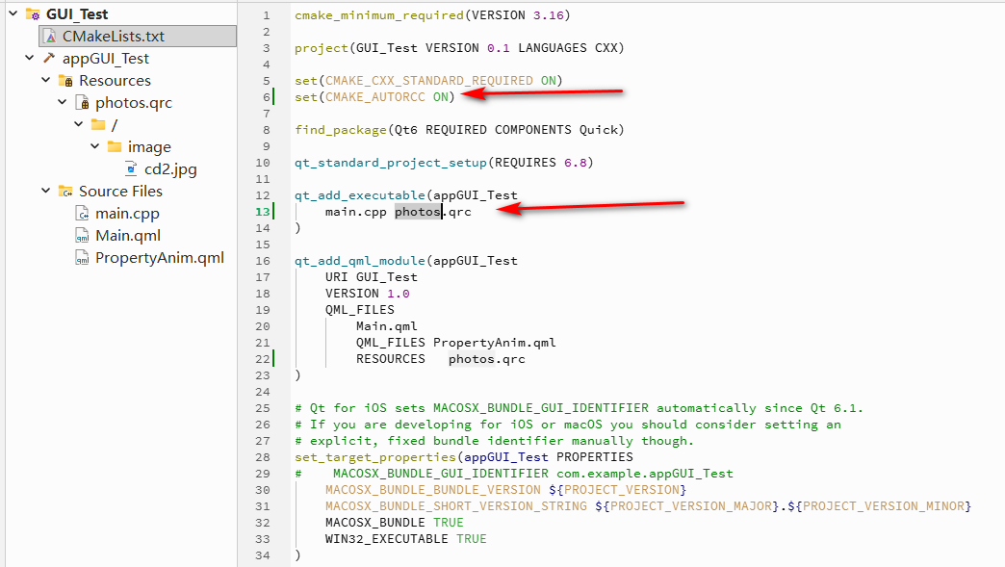This screenshot has height=567, width=1005.
Task: Click cmake_minimum_required on line 1
Action: point(379,15)
